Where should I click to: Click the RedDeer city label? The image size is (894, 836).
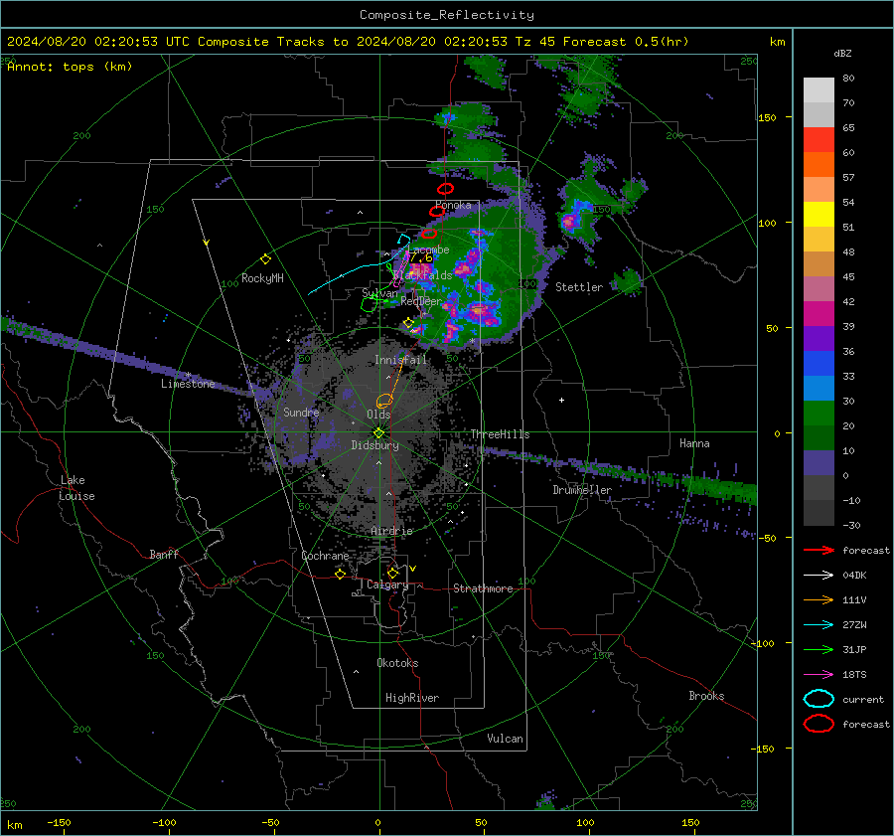coord(421,301)
